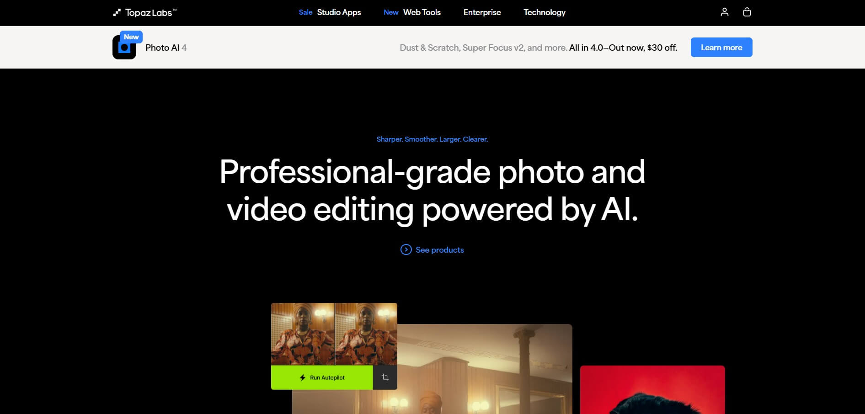Open the Web Tools menu
Image resolution: width=865 pixels, height=414 pixels.
[422, 12]
